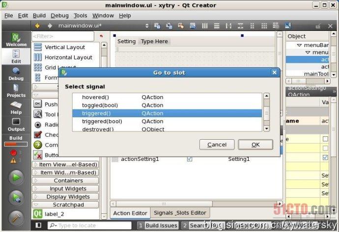Switch to Debug mode

(16, 74)
